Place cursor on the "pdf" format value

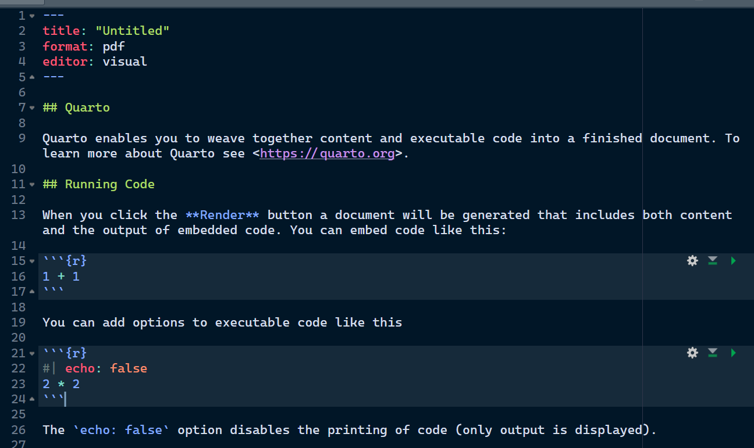pos(113,46)
